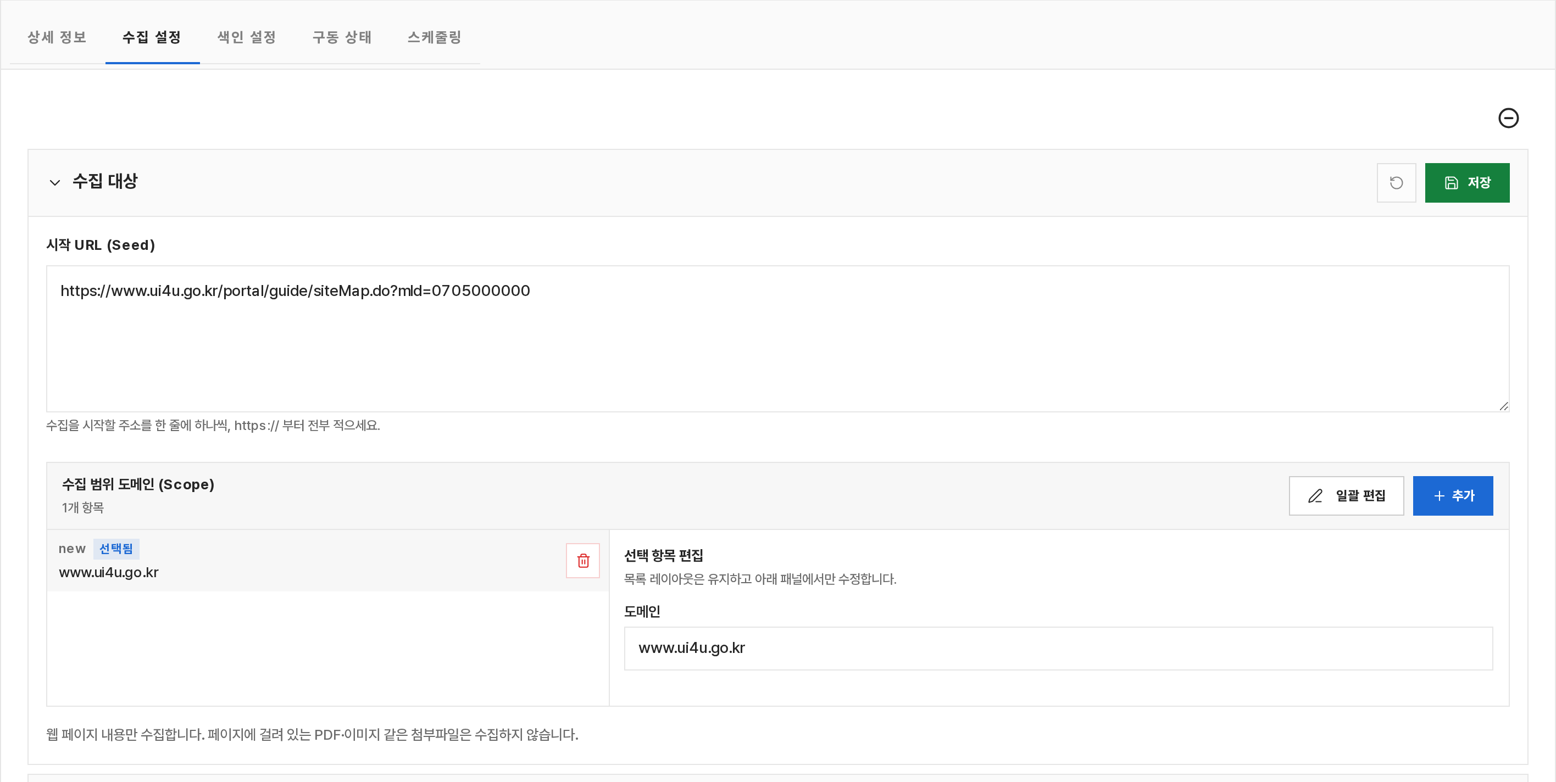Open the 구동 상태 tab

coord(342,37)
